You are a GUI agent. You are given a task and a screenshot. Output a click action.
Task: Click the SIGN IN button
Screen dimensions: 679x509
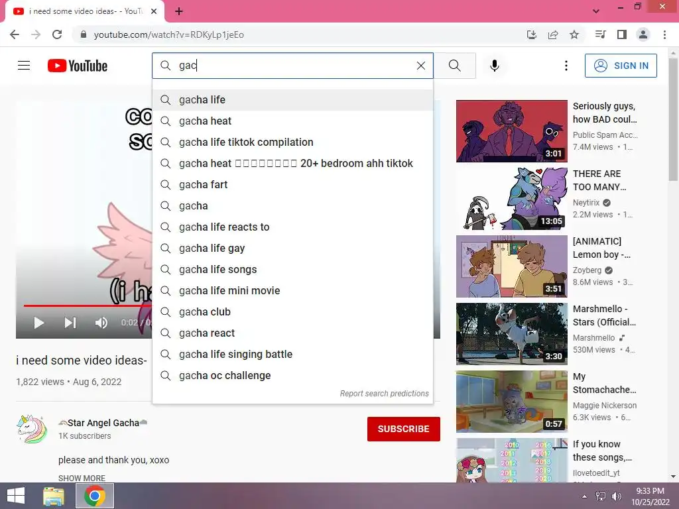621,66
